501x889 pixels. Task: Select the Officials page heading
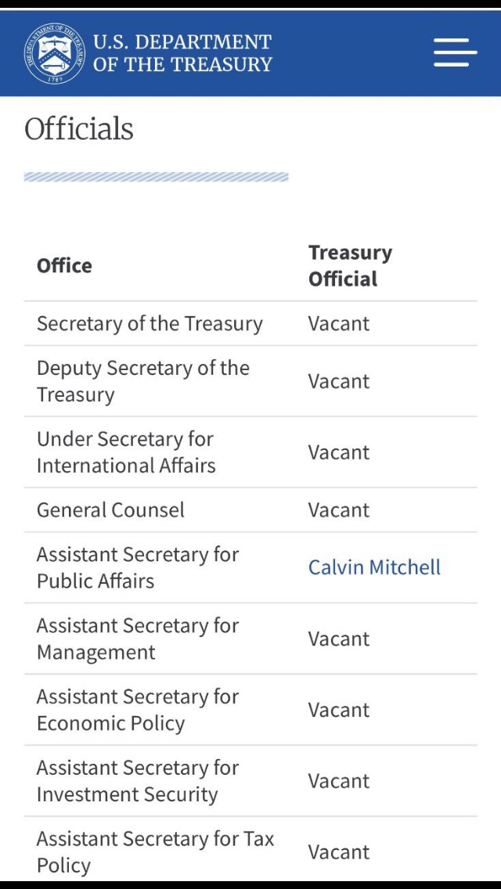pyautogui.click(x=79, y=128)
